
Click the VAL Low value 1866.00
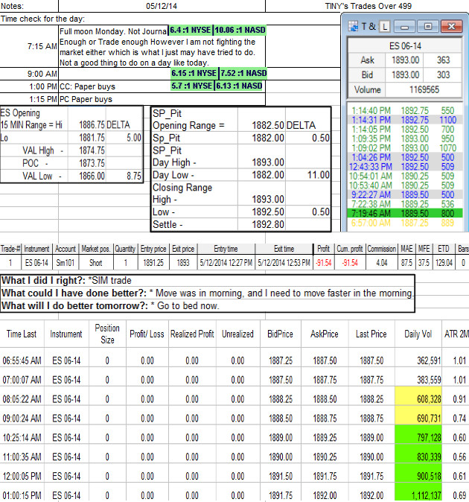click(x=92, y=176)
